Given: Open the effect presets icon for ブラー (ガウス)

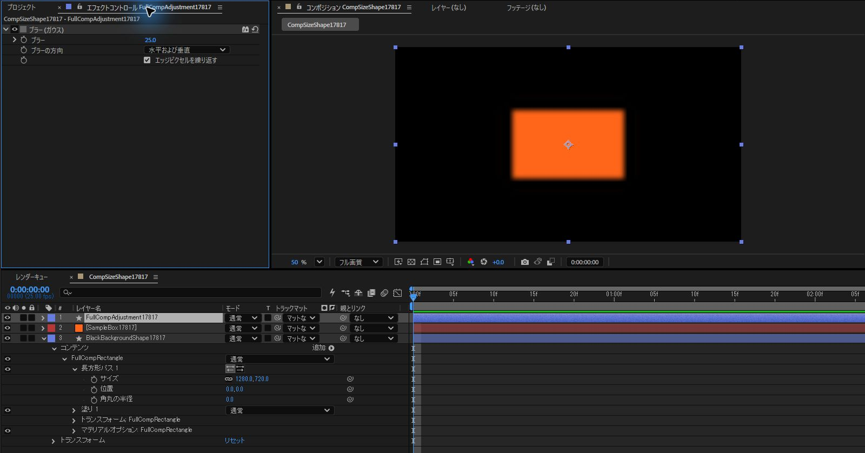Looking at the screenshot, I should [x=245, y=29].
